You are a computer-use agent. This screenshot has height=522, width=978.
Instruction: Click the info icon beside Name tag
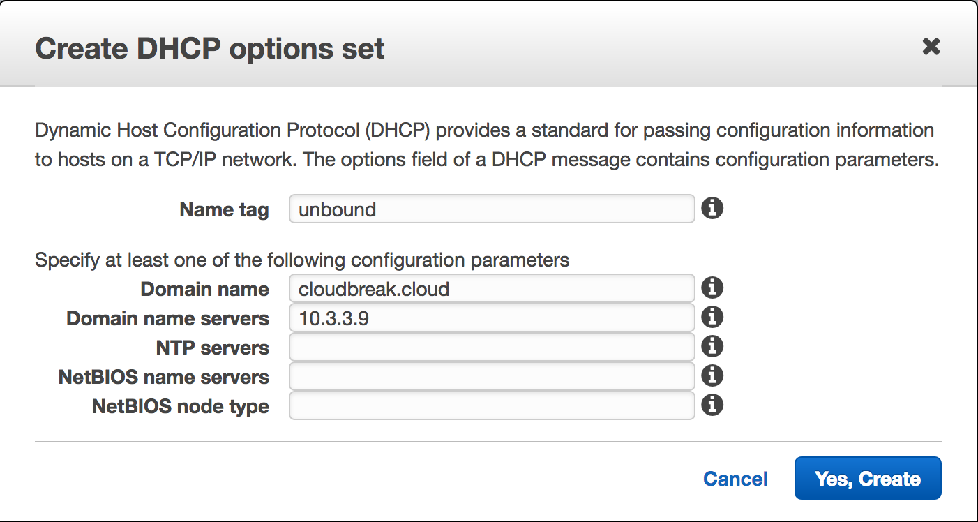[712, 208]
